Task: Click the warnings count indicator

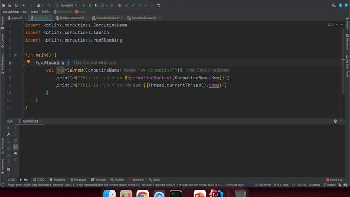Action: click(330, 24)
